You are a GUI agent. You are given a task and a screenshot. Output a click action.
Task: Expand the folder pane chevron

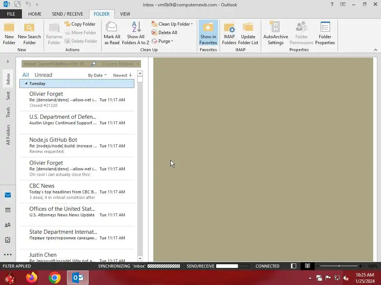(8, 62)
